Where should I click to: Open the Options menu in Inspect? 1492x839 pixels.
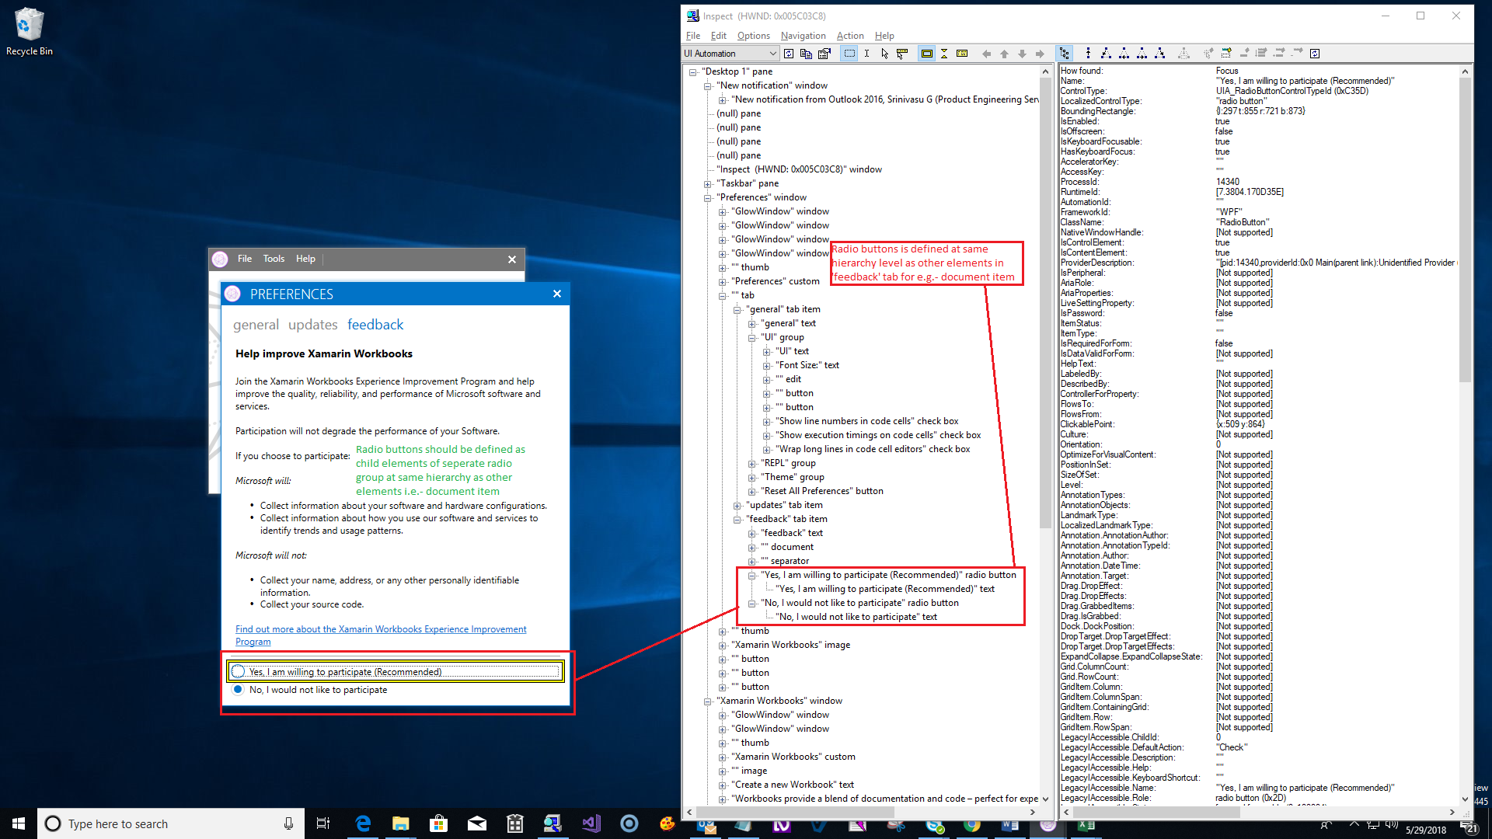click(x=754, y=36)
